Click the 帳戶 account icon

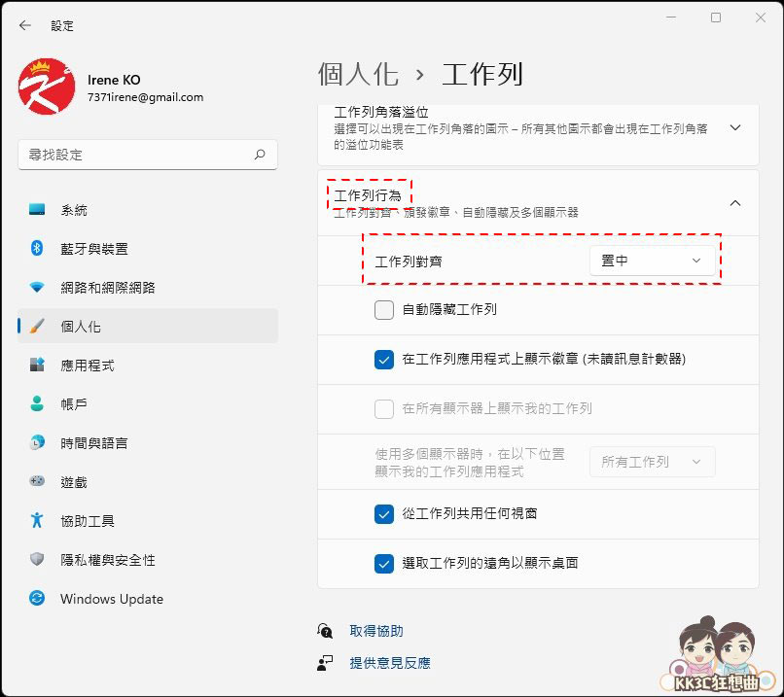[37, 403]
